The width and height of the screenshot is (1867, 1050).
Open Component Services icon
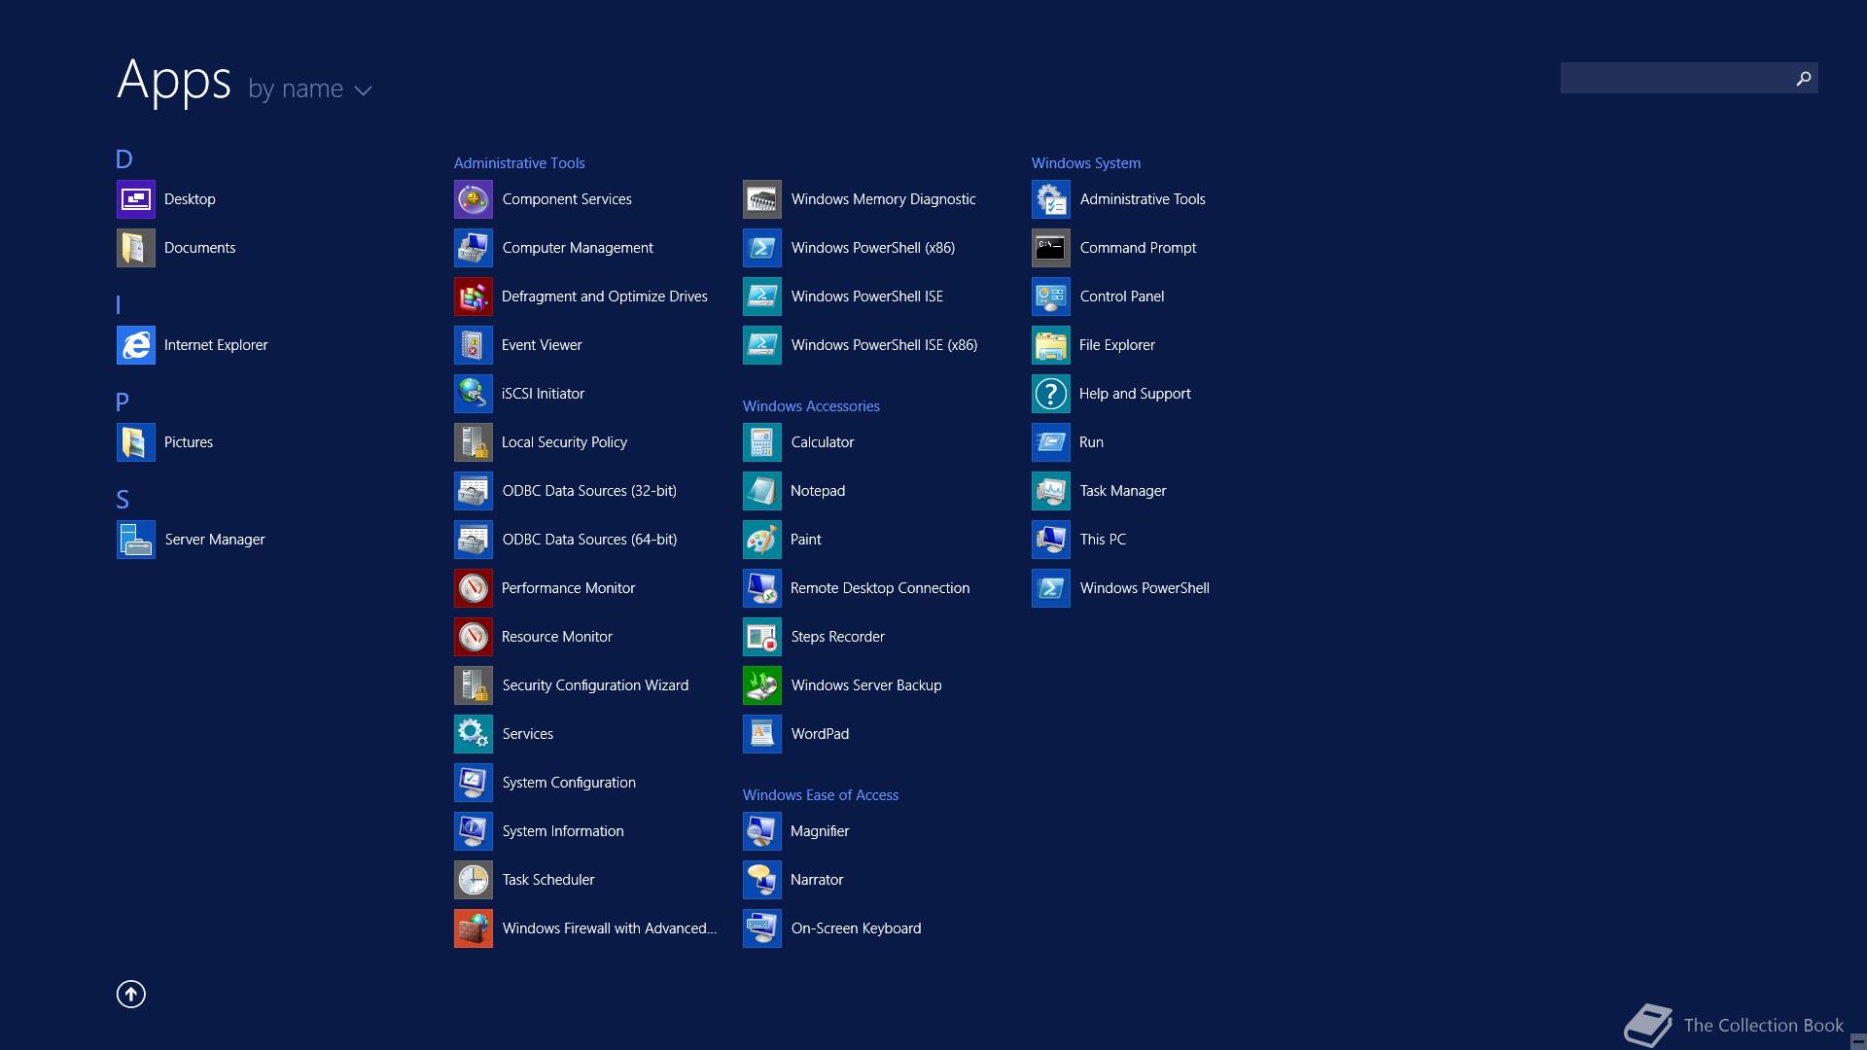pos(474,199)
